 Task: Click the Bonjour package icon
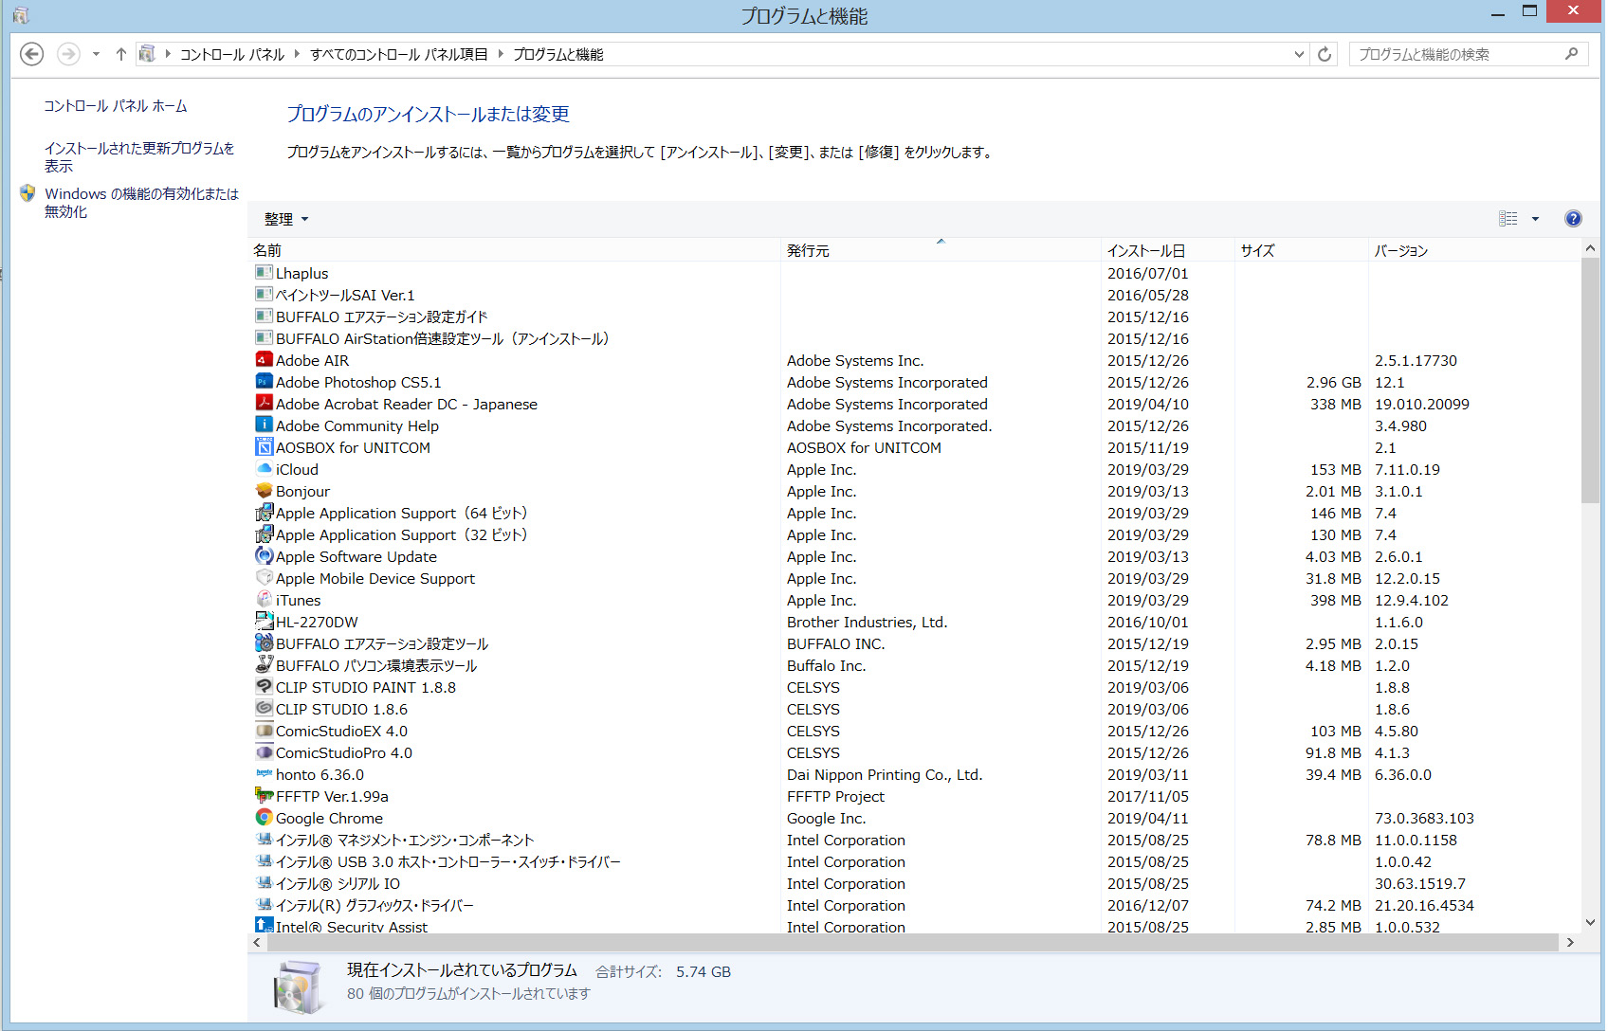click(264, 491)
